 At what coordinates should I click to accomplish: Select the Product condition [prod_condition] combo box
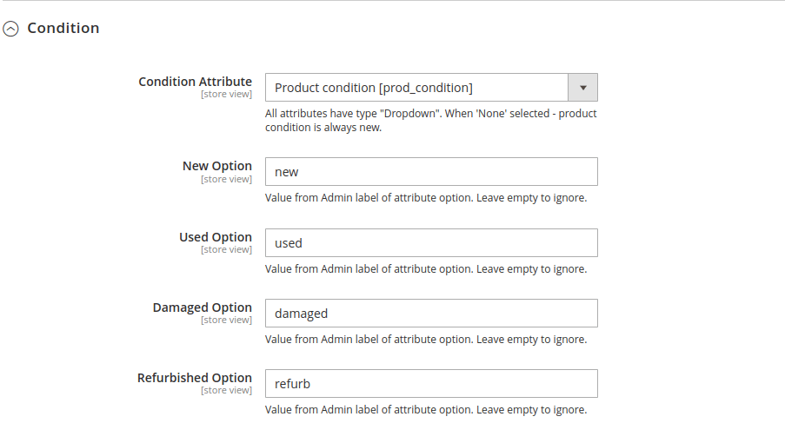[x=431, y=88]
